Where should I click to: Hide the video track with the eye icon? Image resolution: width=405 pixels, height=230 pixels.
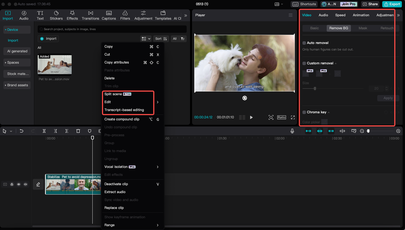[x=18, y=184]
